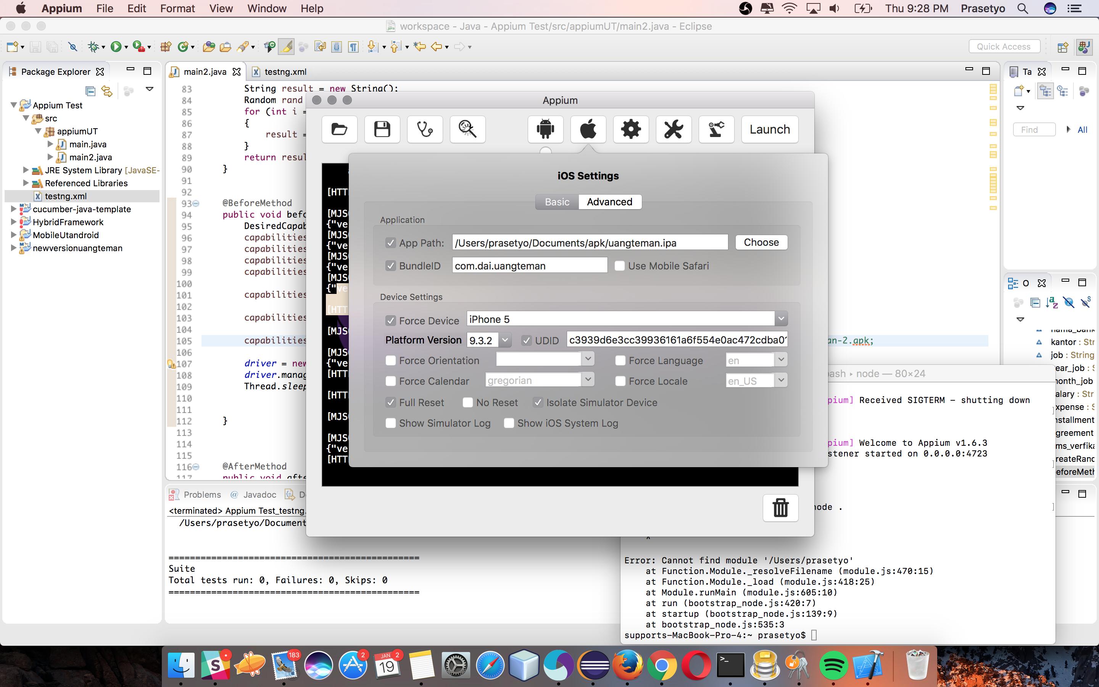
Task: Open Android settings robot icon
Action: (x=545, y=129)
